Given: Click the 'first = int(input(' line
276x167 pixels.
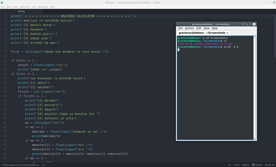Looking at the screenshot, I should pyautogui.click(x=60, y=52).
